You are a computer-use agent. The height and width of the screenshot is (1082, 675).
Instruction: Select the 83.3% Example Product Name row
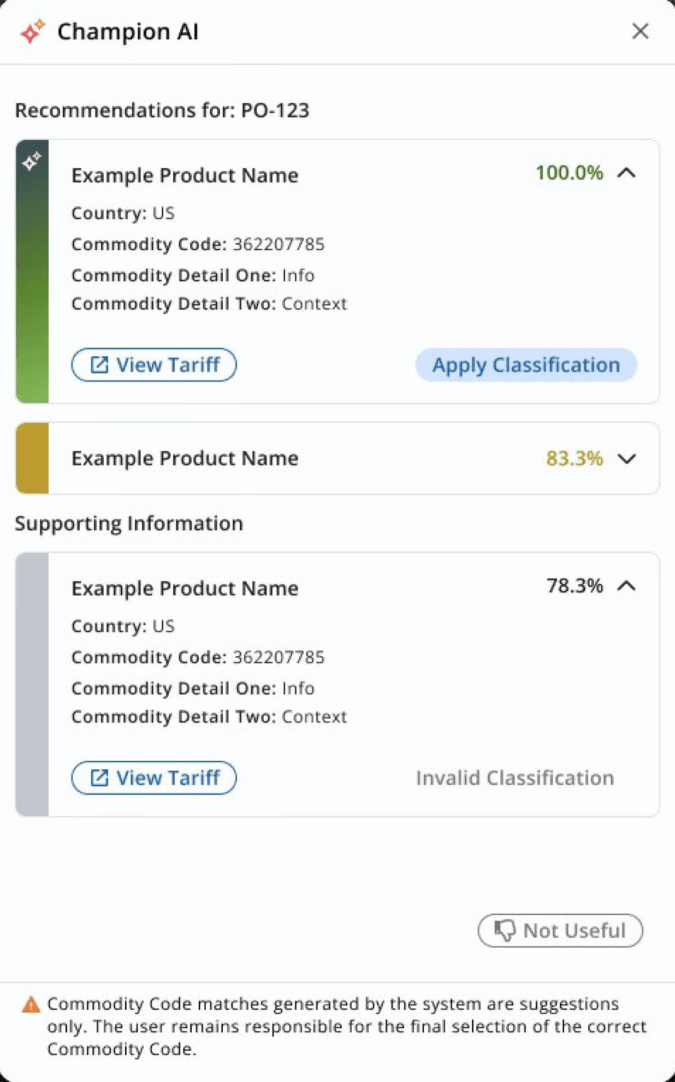[x=185, y=458]
